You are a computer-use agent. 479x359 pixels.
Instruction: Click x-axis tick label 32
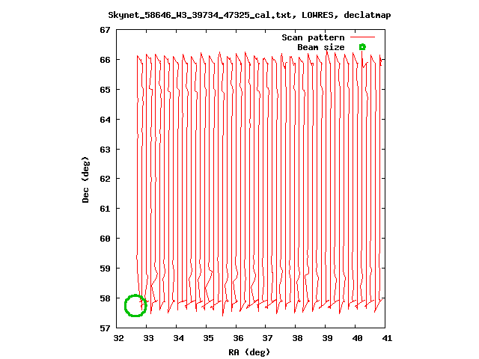pyautogui.click(x=118, y=338)
